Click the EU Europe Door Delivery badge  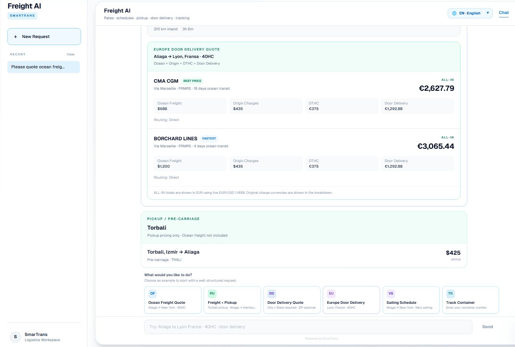(x=331, y=293)
